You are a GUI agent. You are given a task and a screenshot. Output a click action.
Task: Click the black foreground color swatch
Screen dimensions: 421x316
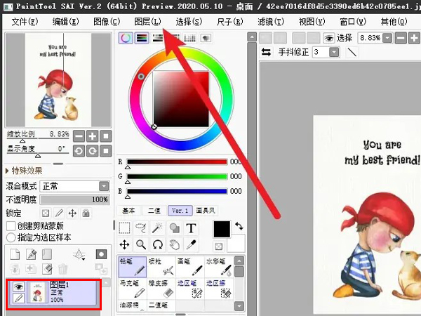[x=222, y=229]
